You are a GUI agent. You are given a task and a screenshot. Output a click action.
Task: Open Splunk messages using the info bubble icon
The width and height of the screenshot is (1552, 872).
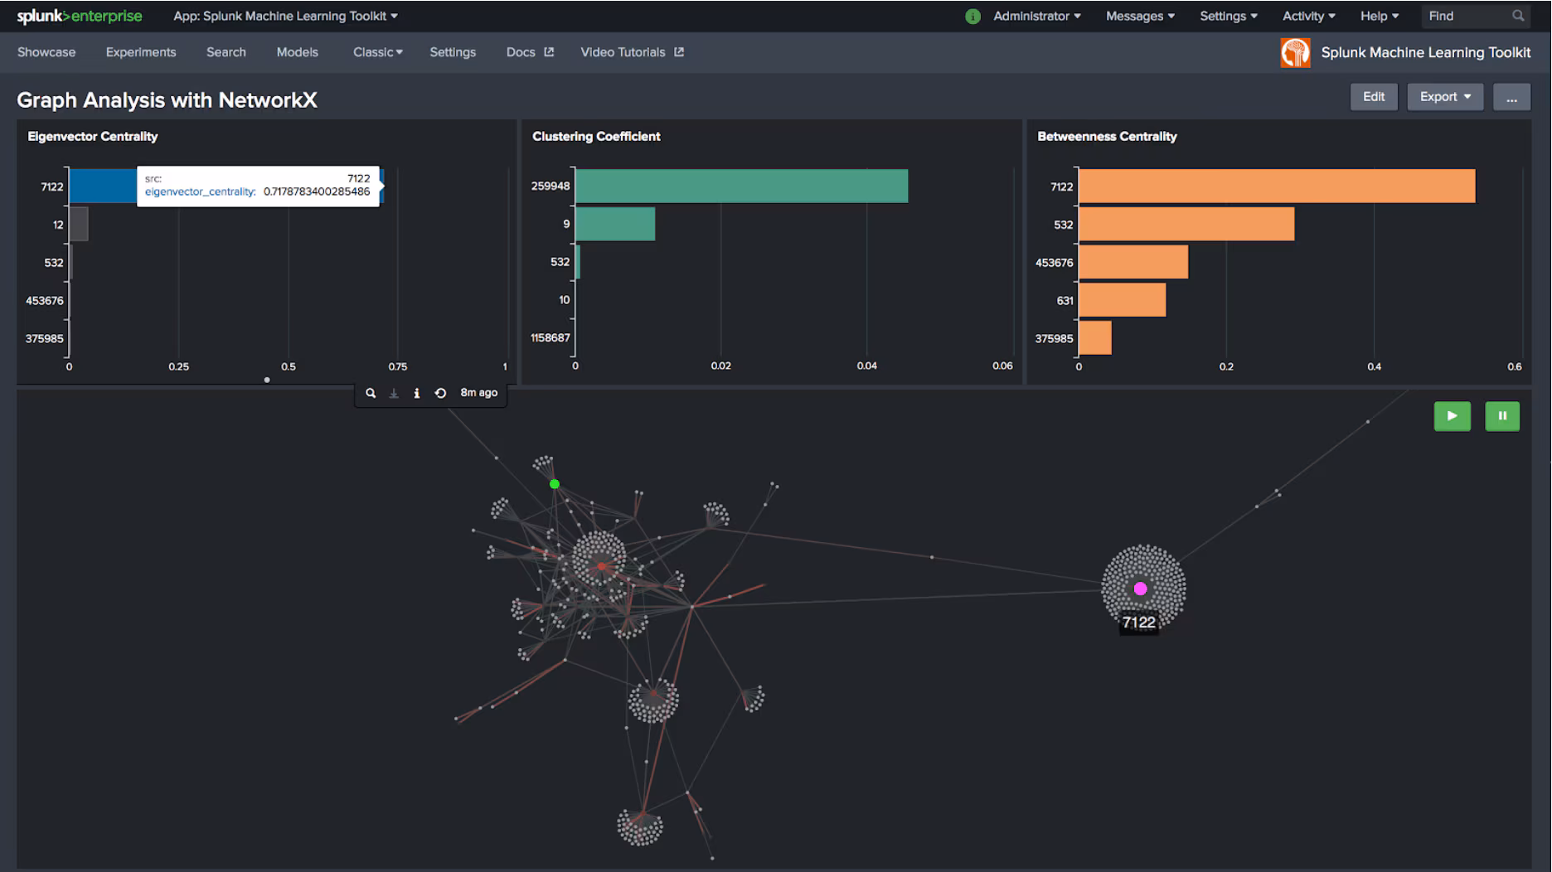(x=972, y=16)
